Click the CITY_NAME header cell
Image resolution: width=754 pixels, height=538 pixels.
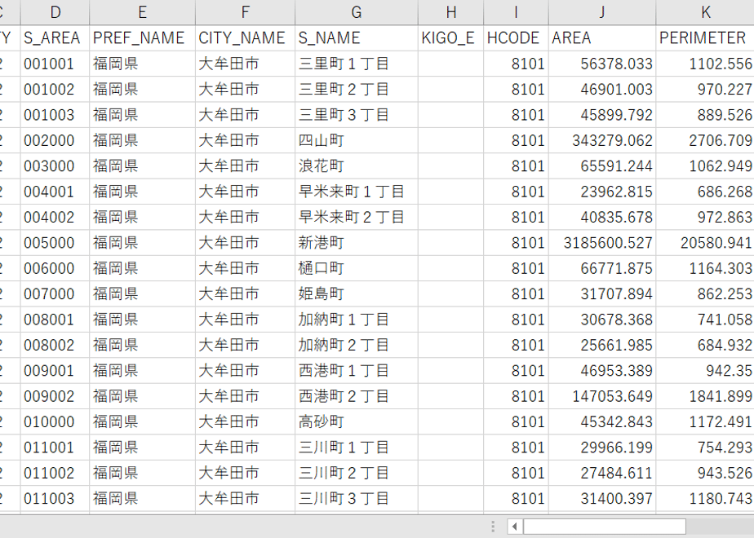click(x=246, y=38)
